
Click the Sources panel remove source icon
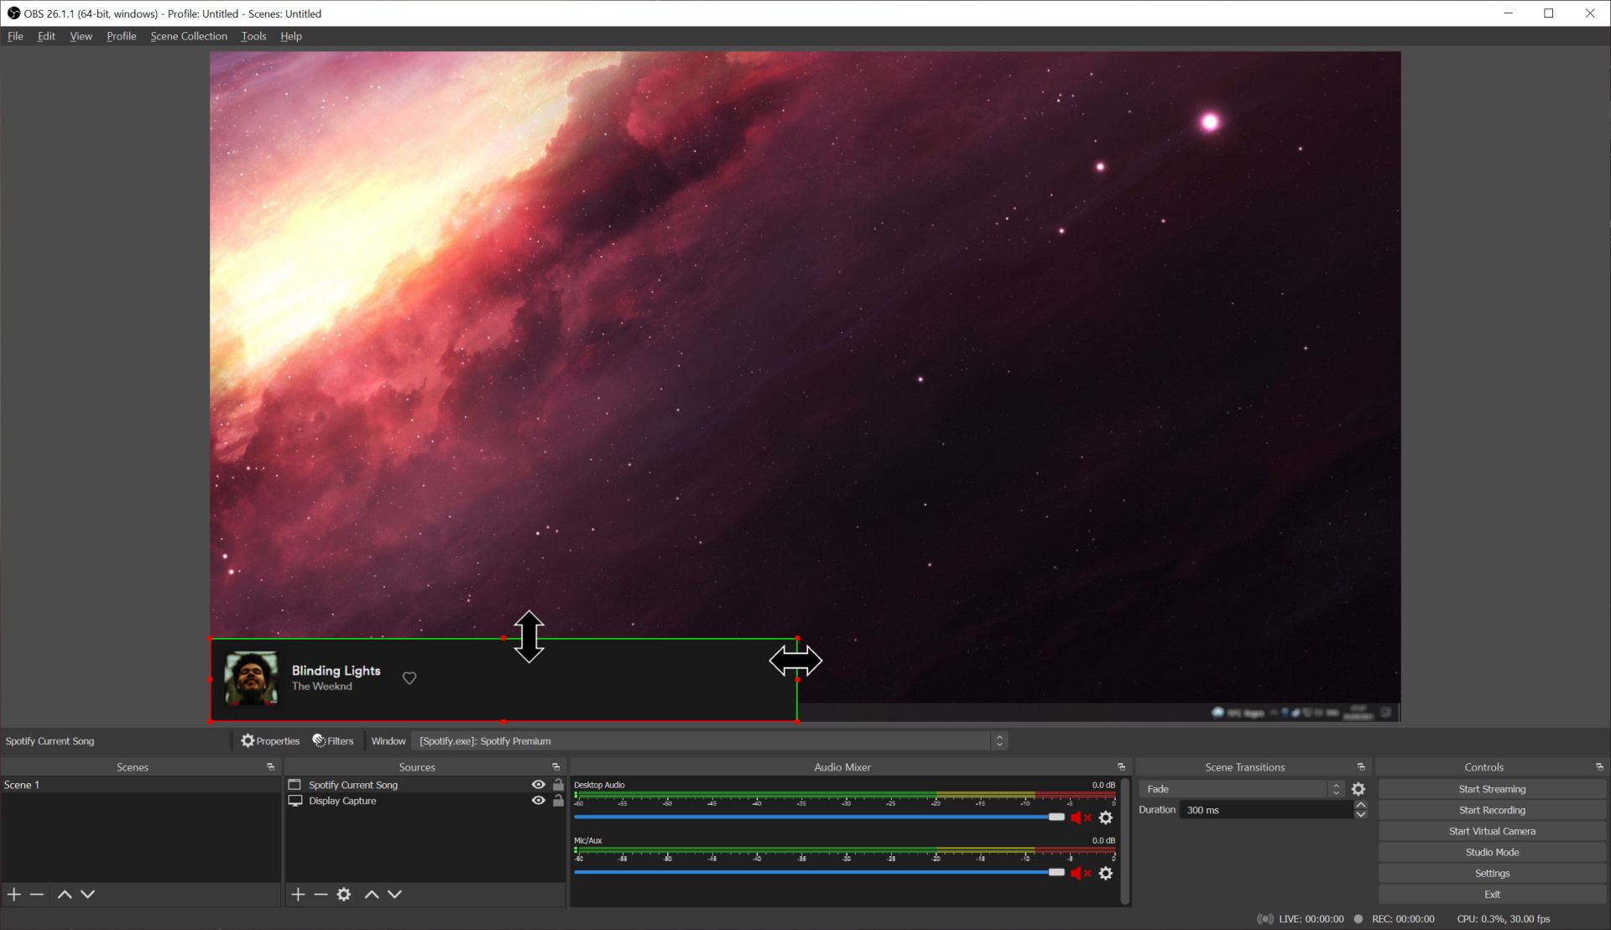(321, 893)
